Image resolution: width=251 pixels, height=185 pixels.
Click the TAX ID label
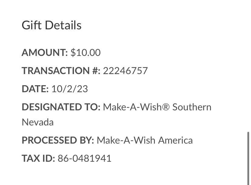tap(38, 158)
